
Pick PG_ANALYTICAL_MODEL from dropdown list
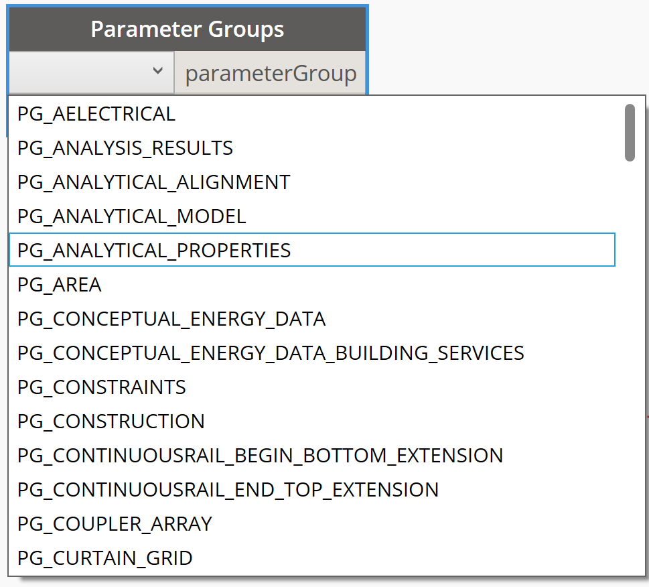tap(131, 216)
